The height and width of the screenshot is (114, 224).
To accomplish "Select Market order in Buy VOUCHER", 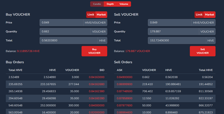I will tap(101, 15).
